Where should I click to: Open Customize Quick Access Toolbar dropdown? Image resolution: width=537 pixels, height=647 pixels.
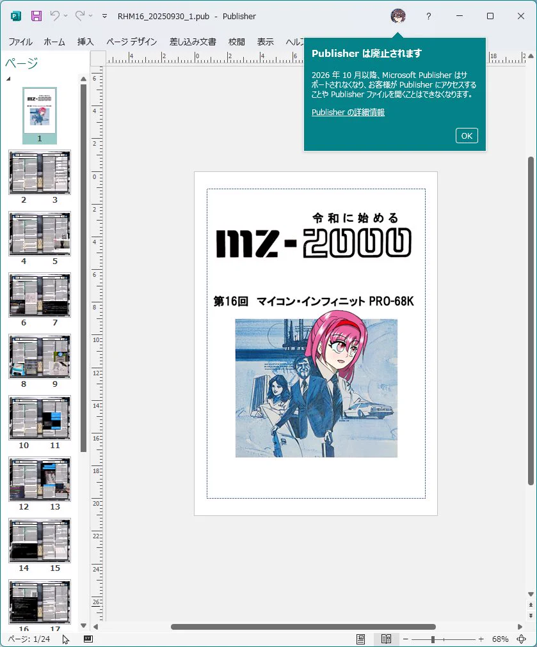pos(104,16)
